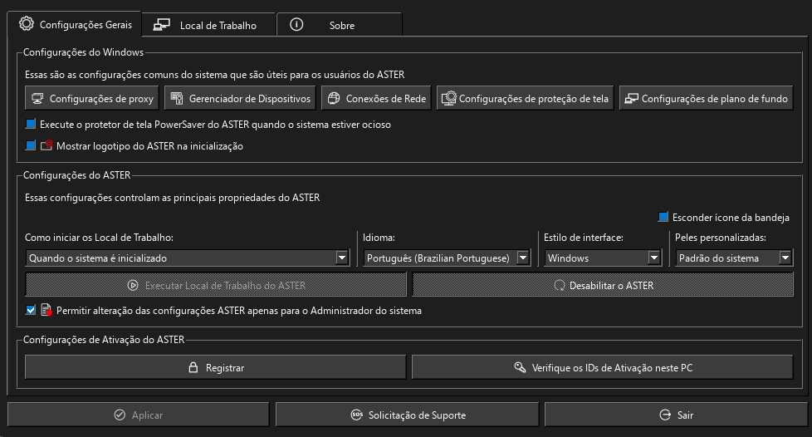Image resolution: width=812 pixels, height=437 pixels.
Task: Click the 'Configurações de Ativação do ASTER' group title
Action: click(104, 340)
